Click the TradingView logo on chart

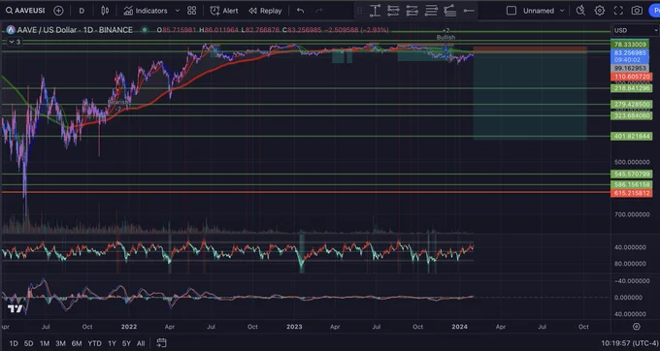click(x=16, y=309)
